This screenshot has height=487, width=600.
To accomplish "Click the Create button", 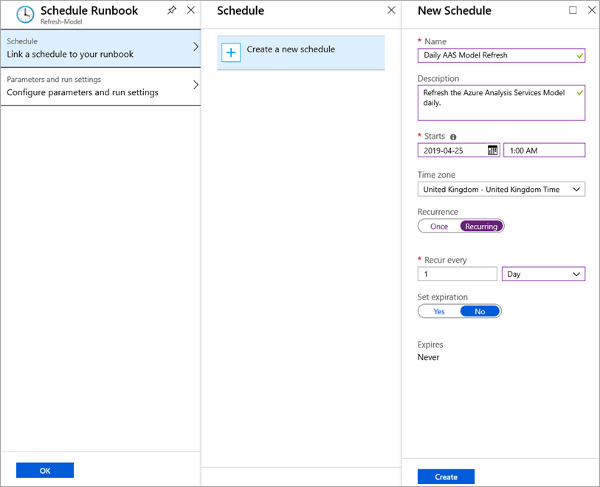I will tap(446, 477).
